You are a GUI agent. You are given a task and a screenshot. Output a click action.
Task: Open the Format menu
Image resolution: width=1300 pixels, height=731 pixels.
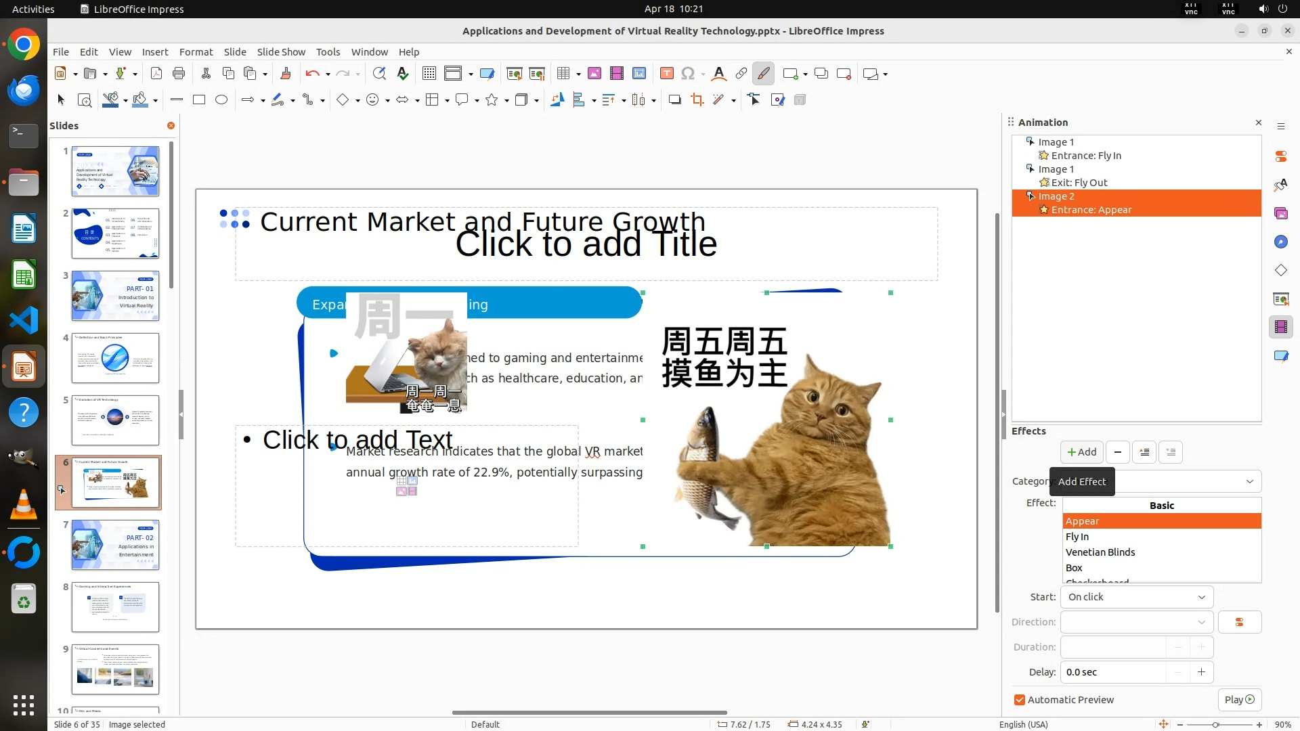tap(196, 52)
